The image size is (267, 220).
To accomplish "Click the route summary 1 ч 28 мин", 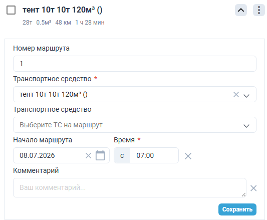I will tap(90, 23).
